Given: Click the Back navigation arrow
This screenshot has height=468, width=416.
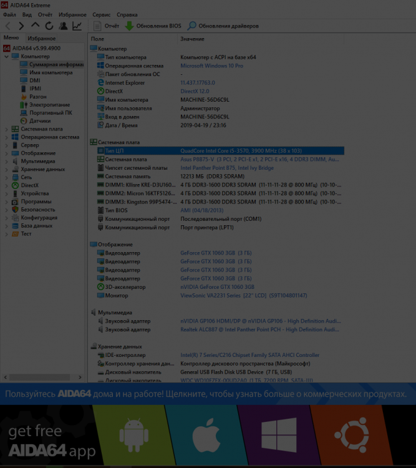Looking at the screenshot, I should (x=7, y=26).
